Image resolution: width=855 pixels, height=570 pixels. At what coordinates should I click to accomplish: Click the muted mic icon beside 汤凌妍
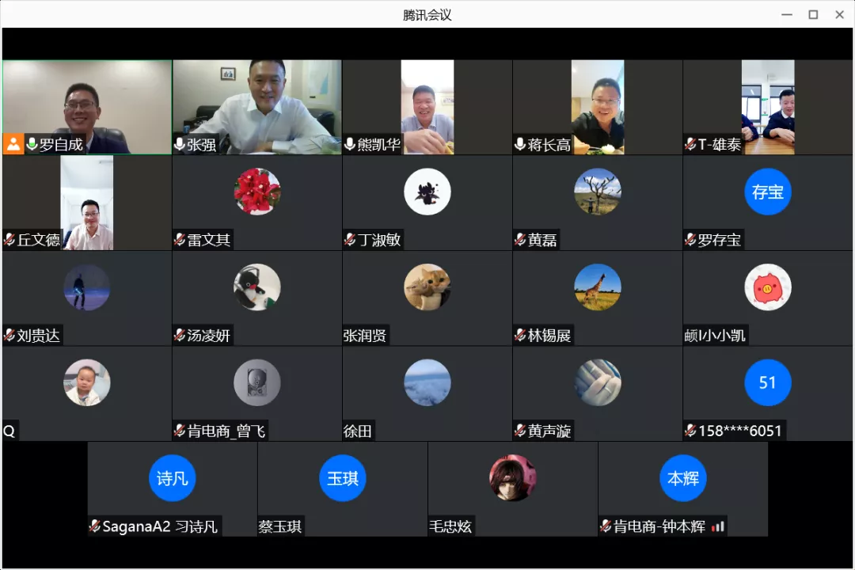click(x=180, y=335)
